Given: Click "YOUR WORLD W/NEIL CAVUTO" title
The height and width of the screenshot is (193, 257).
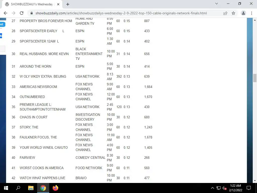Looking at the screenshot, I should coord(44,148).
